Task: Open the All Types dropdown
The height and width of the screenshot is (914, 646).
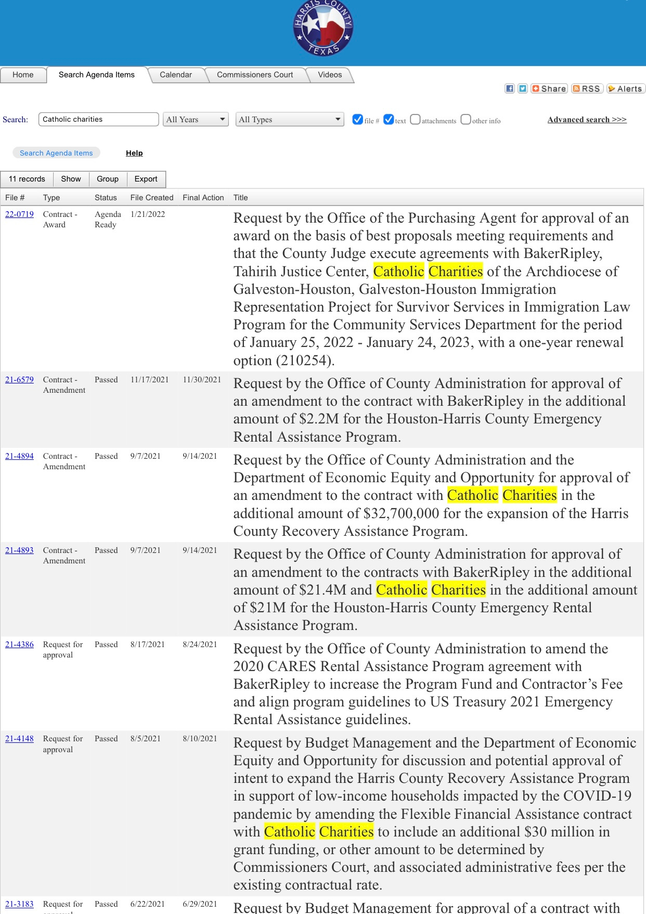Action: (290, 120)
